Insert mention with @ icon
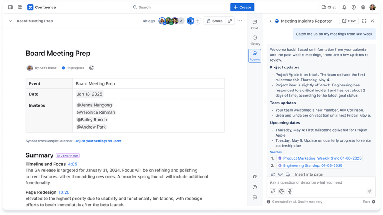 tap(281, 191)
